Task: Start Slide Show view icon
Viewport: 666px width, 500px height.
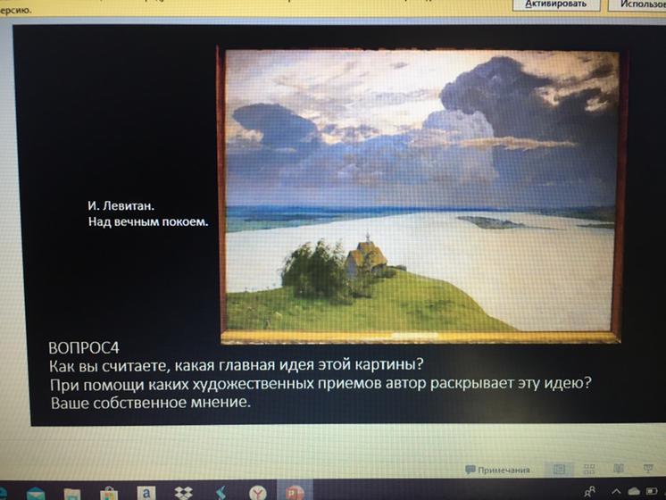Action: coord(648,468)
